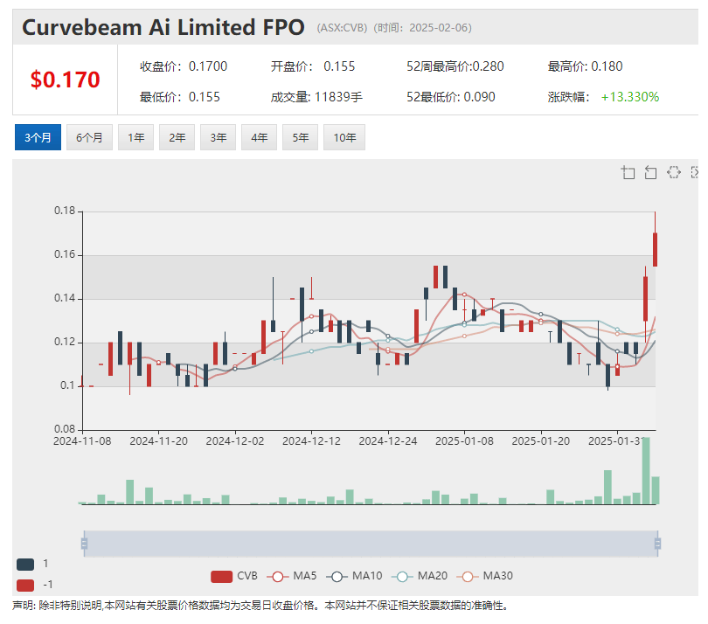Click the 0.14 y-axis label
The image size is (708, 624).
point(65,298)
